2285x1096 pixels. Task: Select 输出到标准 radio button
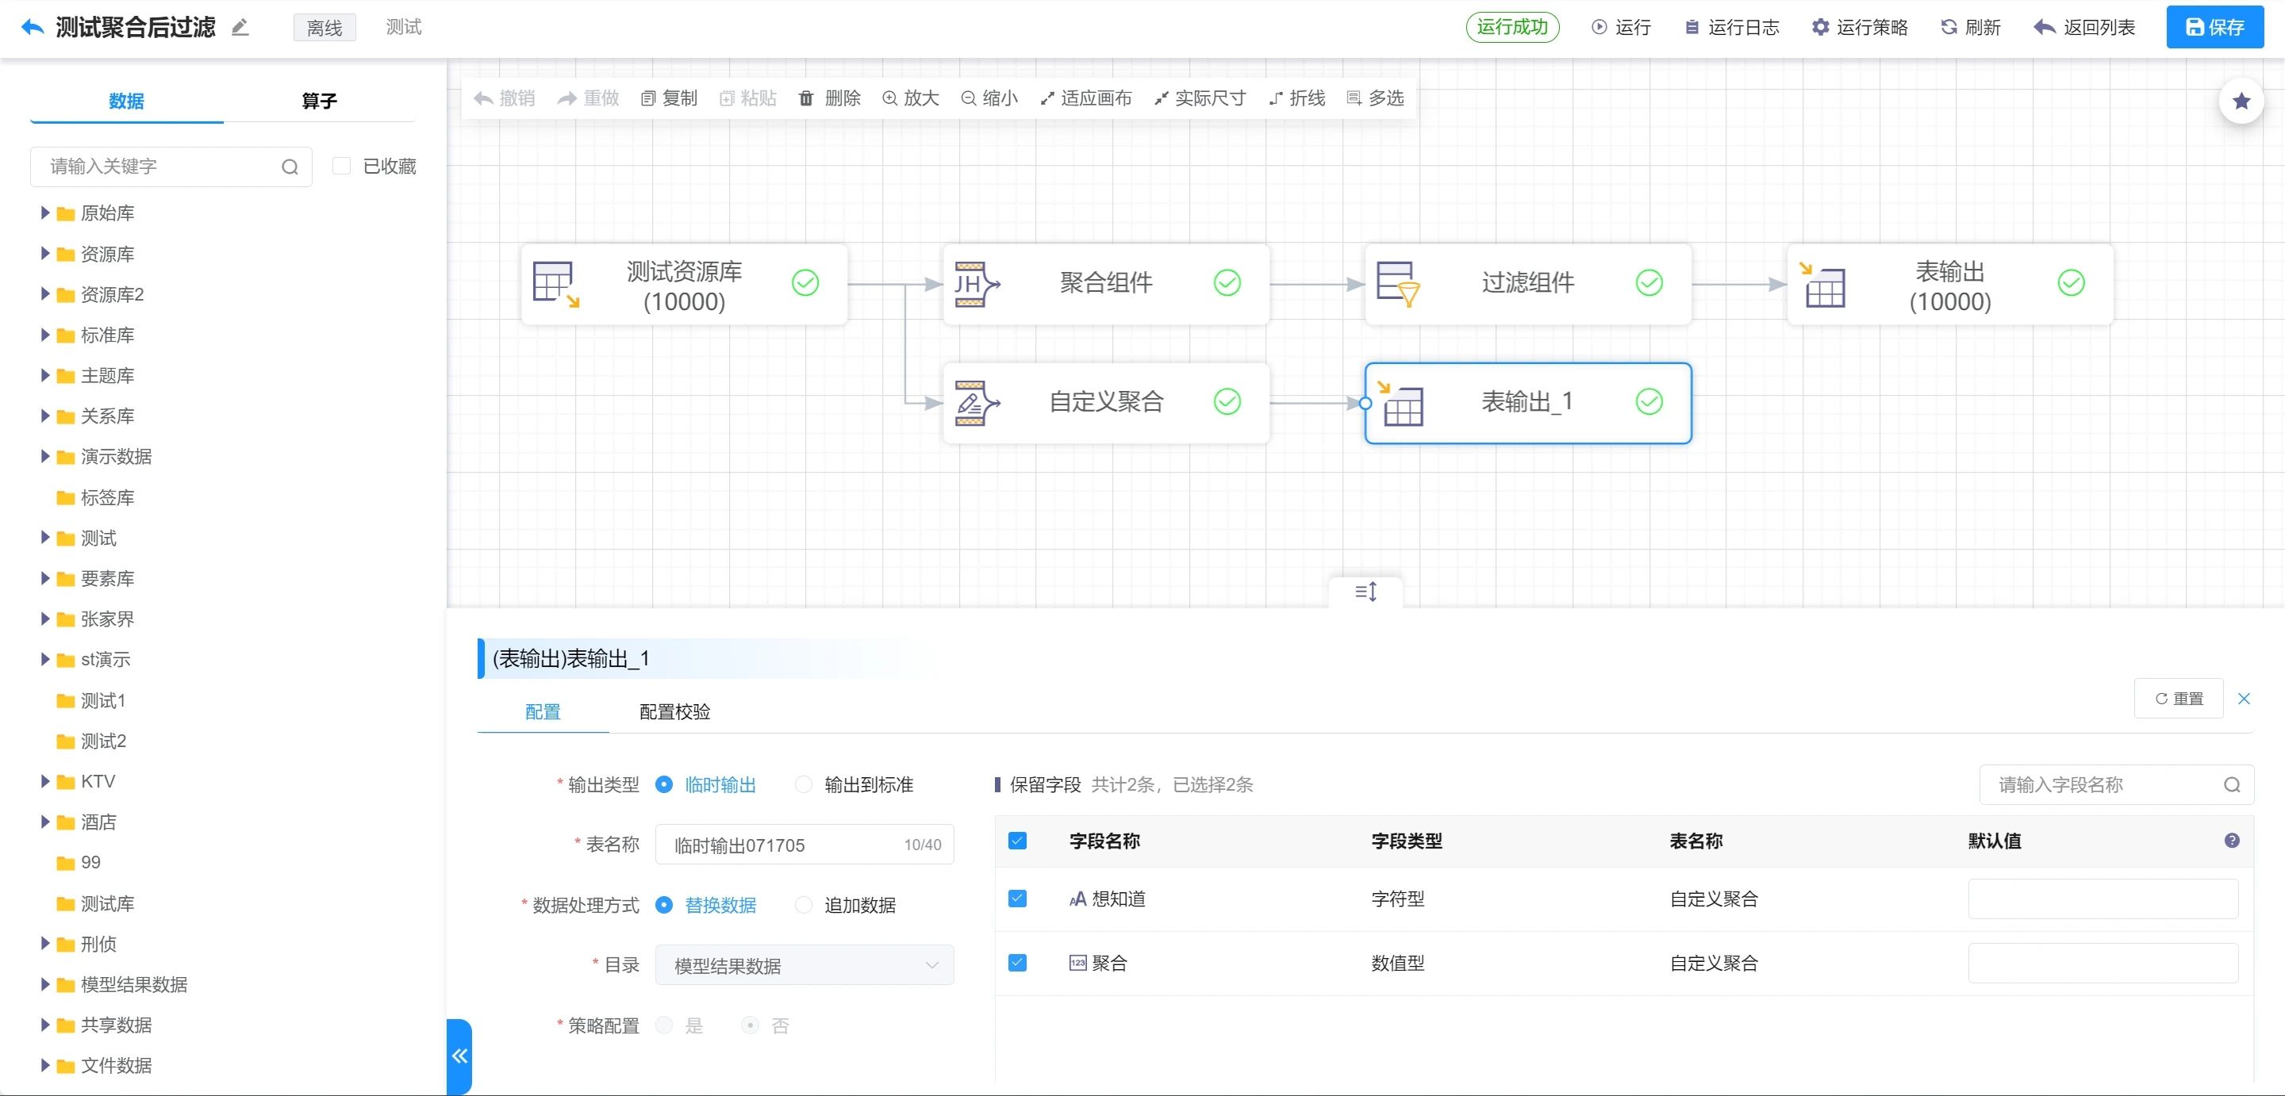(804, 785)
